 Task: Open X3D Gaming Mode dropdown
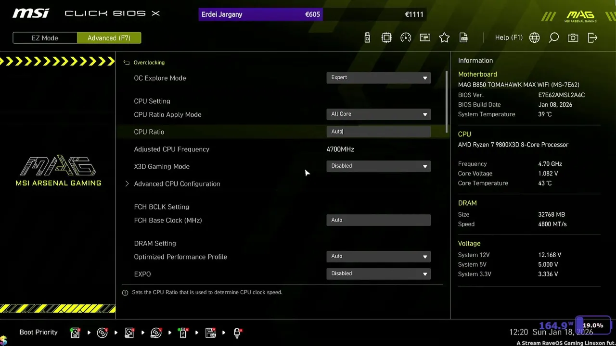click(378, 166)
